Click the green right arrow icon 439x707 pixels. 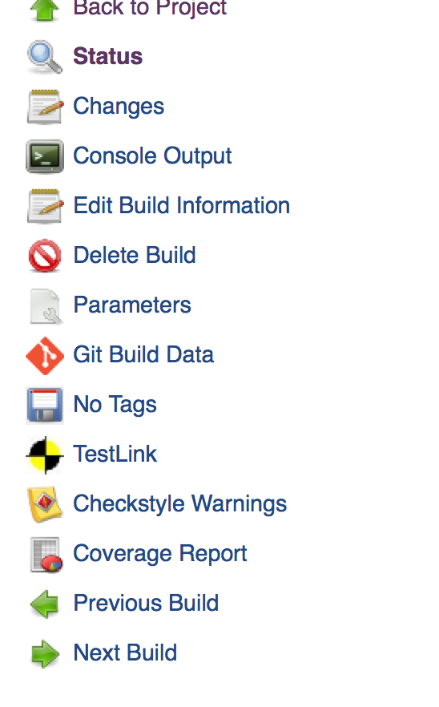pos(45,654)
